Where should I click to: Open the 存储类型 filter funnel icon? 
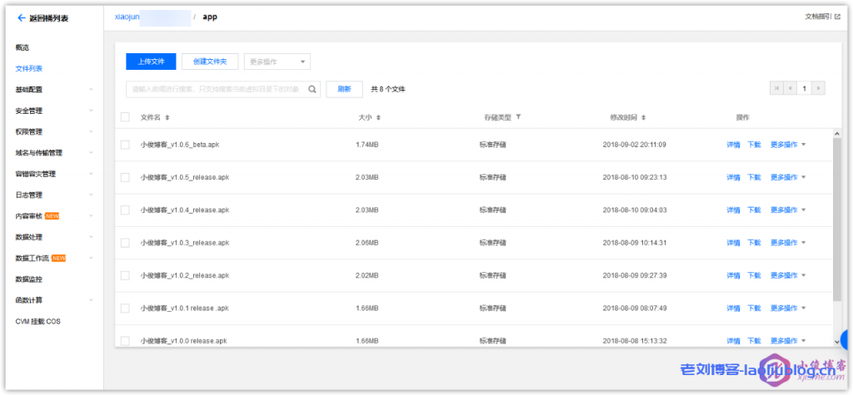click(518, 117)
